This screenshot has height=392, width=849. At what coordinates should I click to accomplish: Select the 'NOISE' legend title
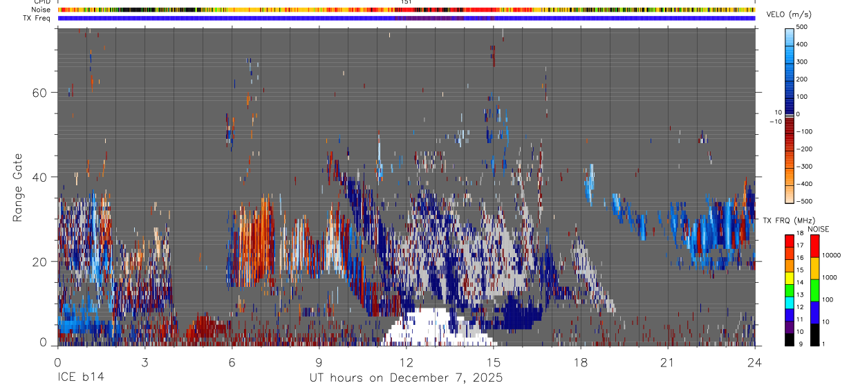[x=818, y=229]
